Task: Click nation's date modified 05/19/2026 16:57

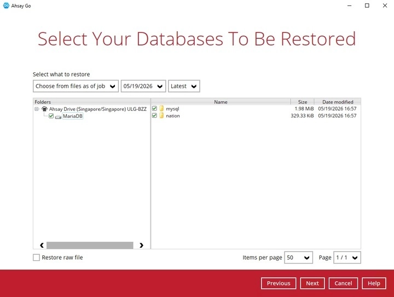Action: click(337, 116)
